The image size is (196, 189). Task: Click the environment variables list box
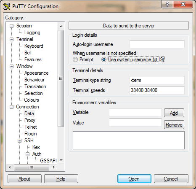[129, 140]
